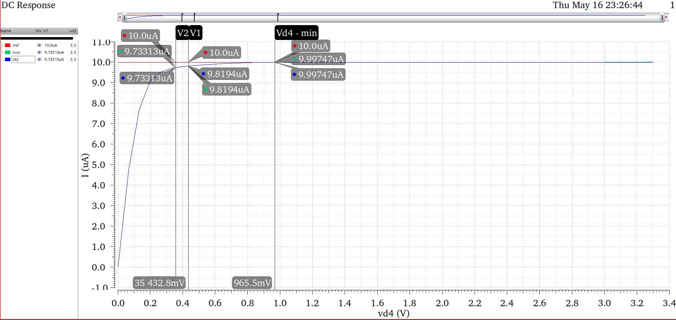Click the upper 9.8194uA blue annotation
676x320 pixels.
[224, 74]
